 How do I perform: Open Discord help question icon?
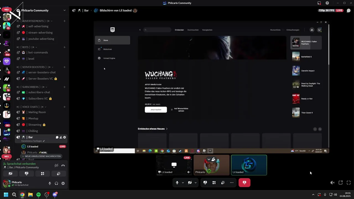tap(327, 3)
